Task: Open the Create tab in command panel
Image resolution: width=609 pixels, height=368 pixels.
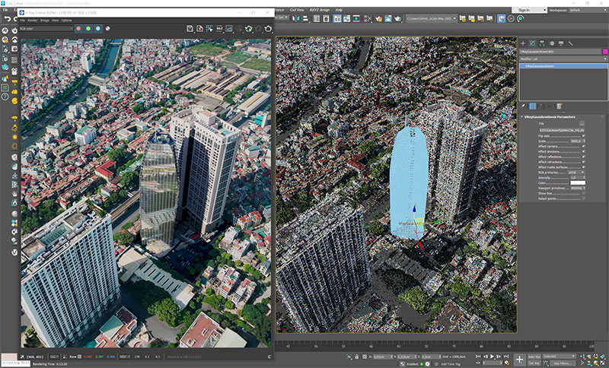Action: tap(524, 43)
